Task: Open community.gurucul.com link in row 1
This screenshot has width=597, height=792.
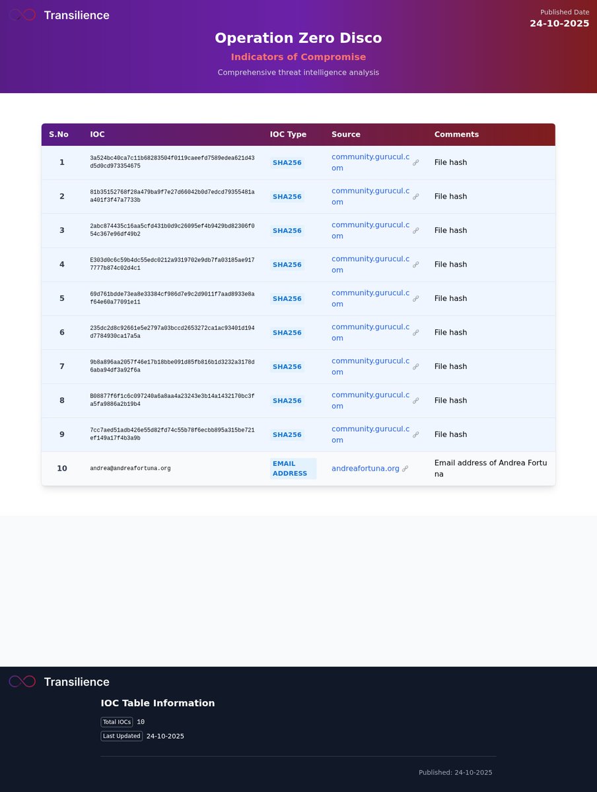Action: tap(370, 162)
